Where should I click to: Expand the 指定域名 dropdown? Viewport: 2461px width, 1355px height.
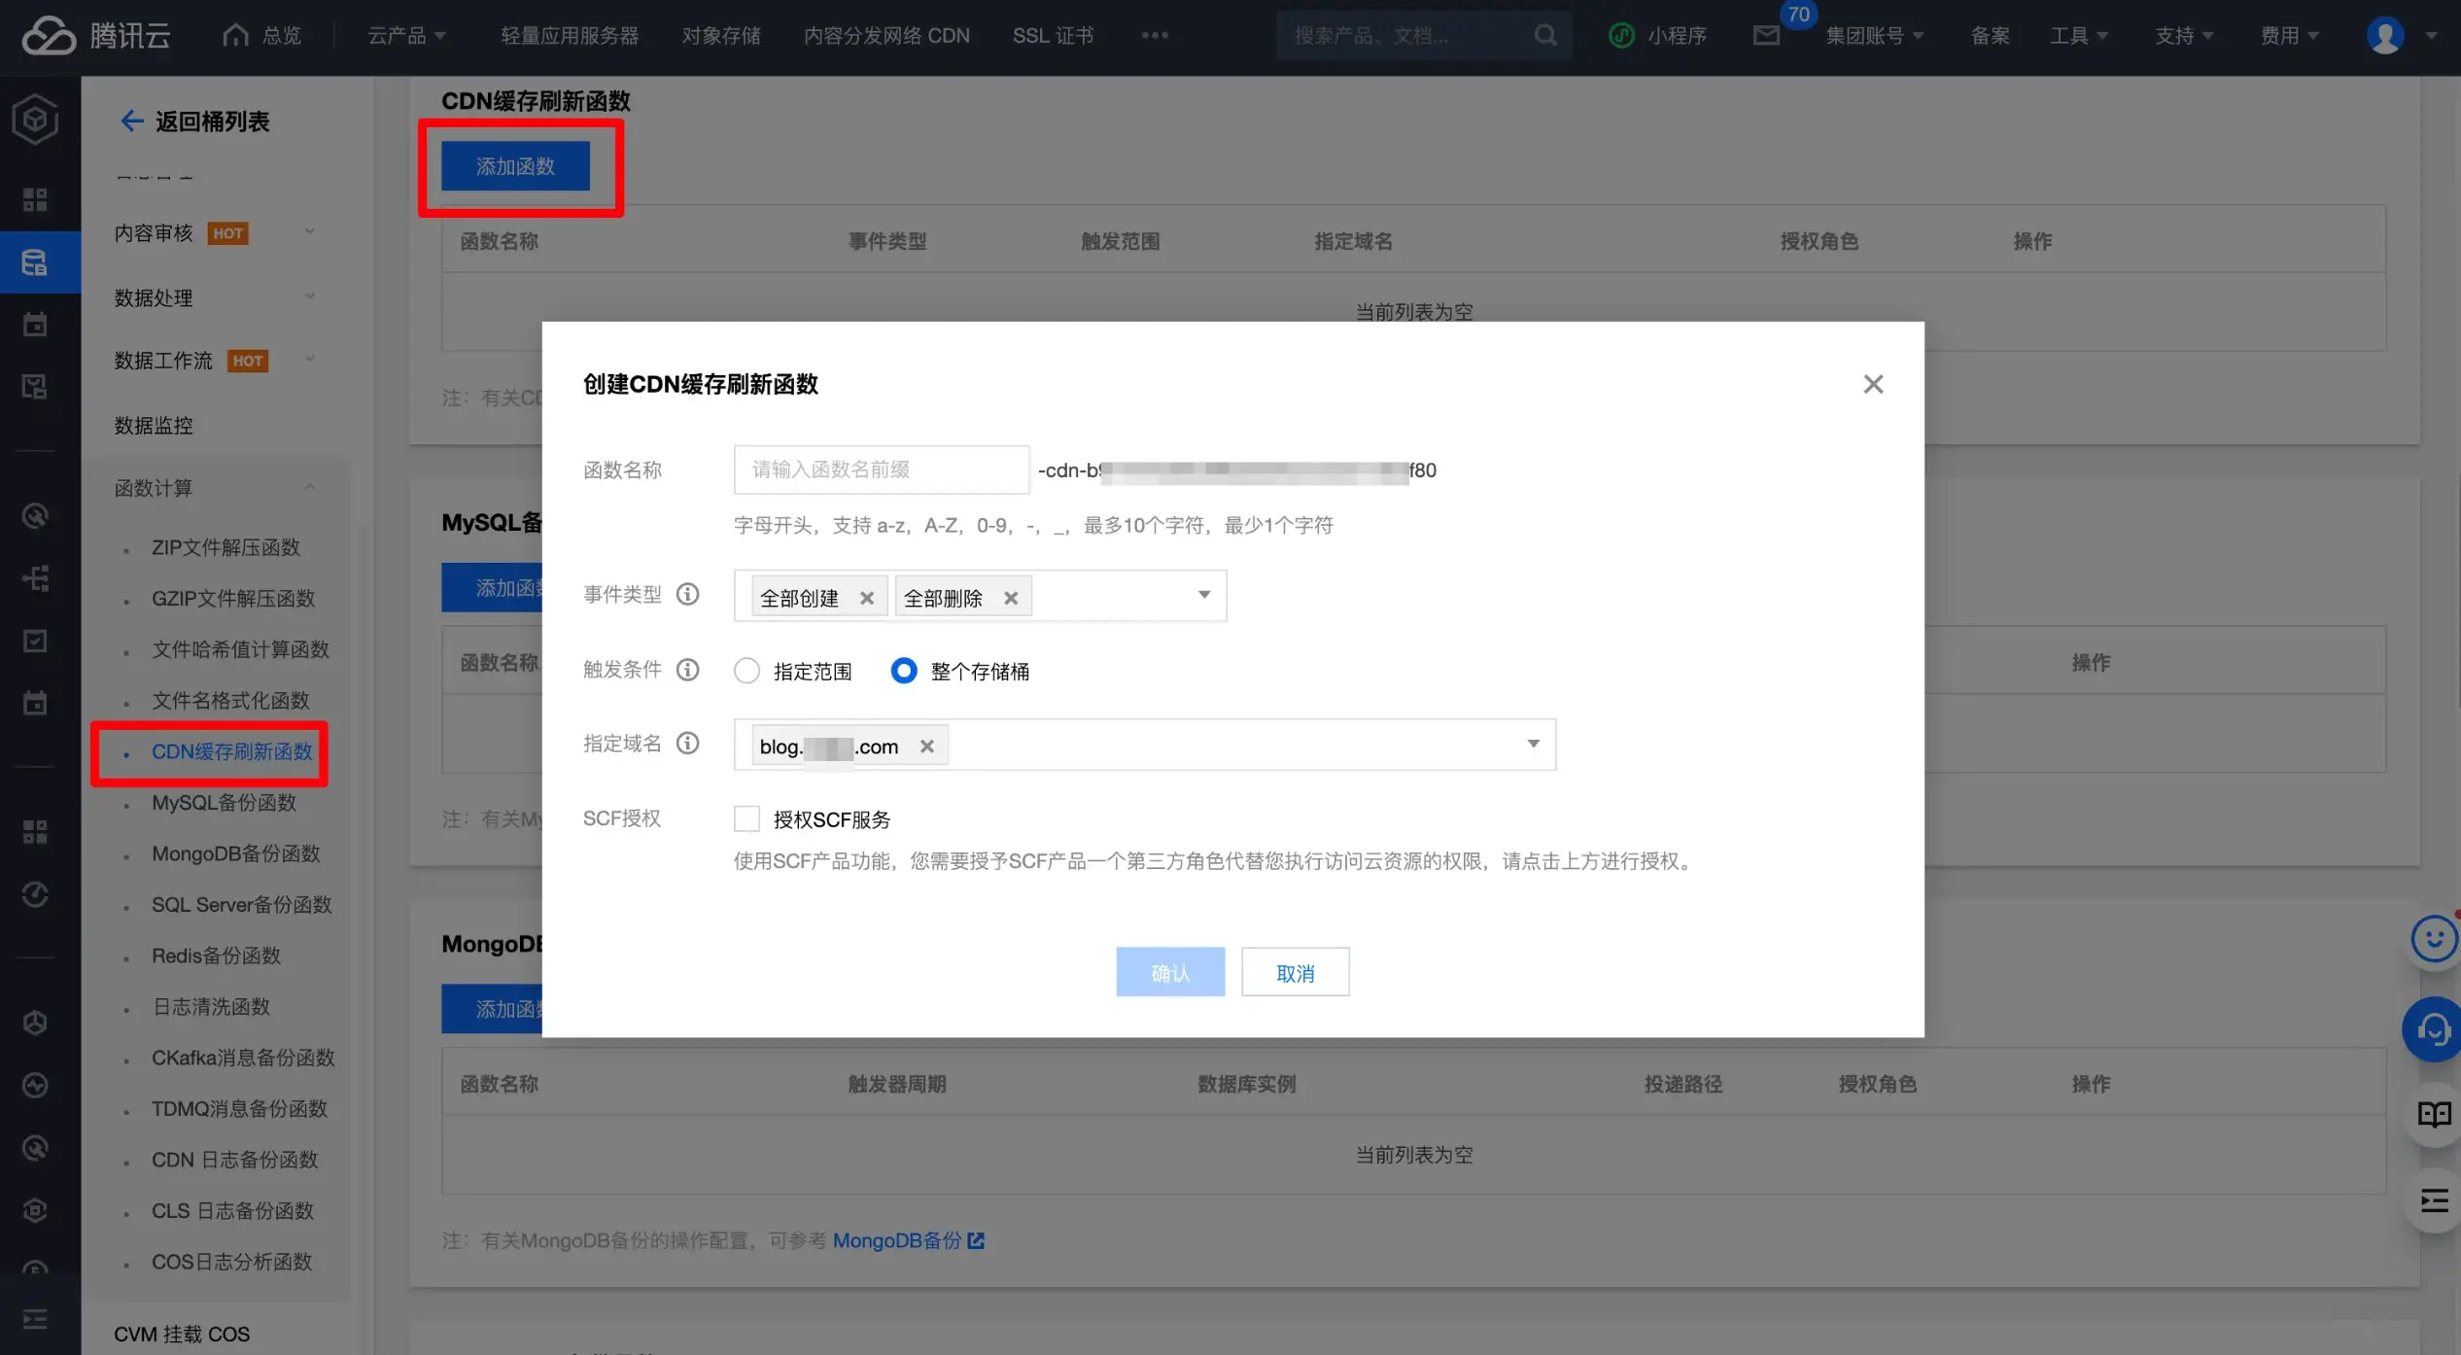coord(1533,744)
